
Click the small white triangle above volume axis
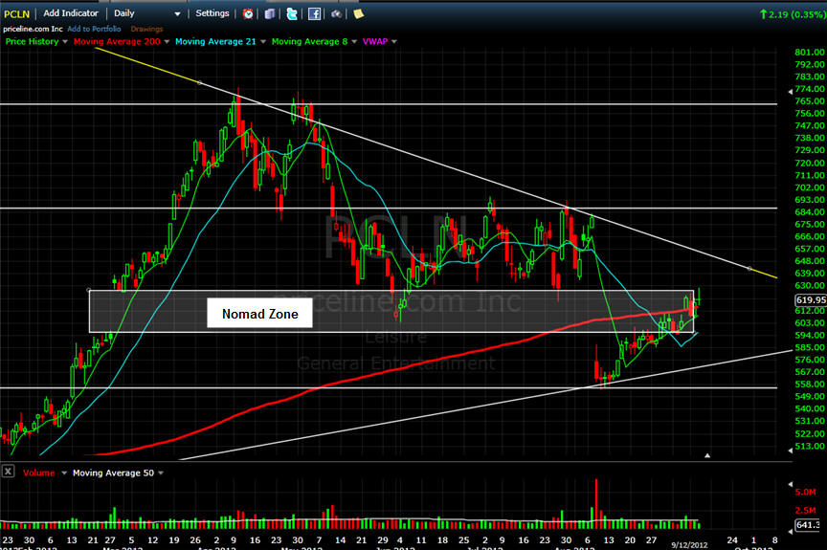(707, 457)
